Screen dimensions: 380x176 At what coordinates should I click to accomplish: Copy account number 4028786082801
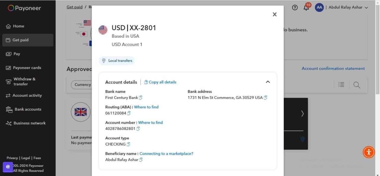[x=138, y=129]
